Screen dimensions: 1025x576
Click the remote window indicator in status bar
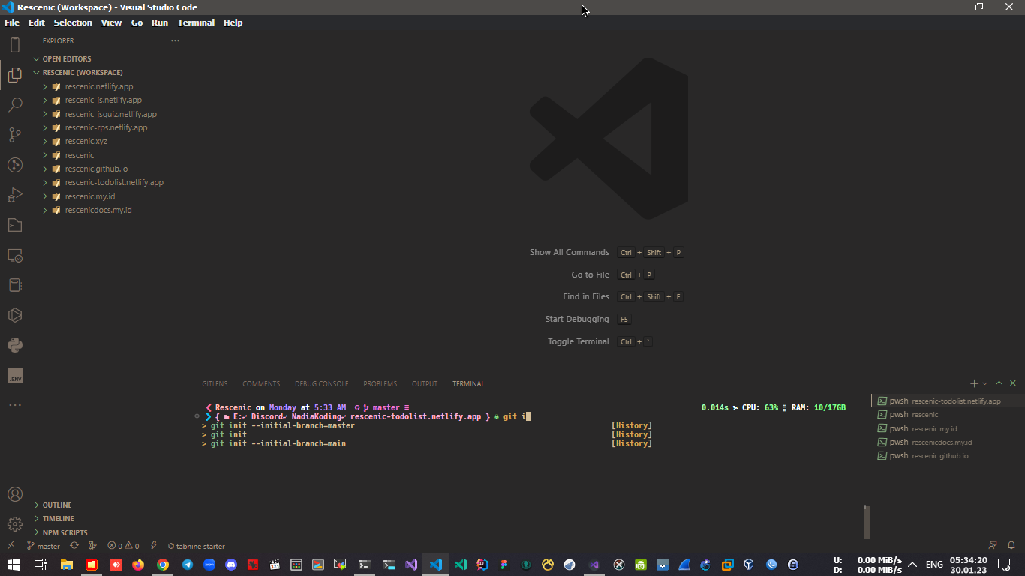[x=11, y=546]
